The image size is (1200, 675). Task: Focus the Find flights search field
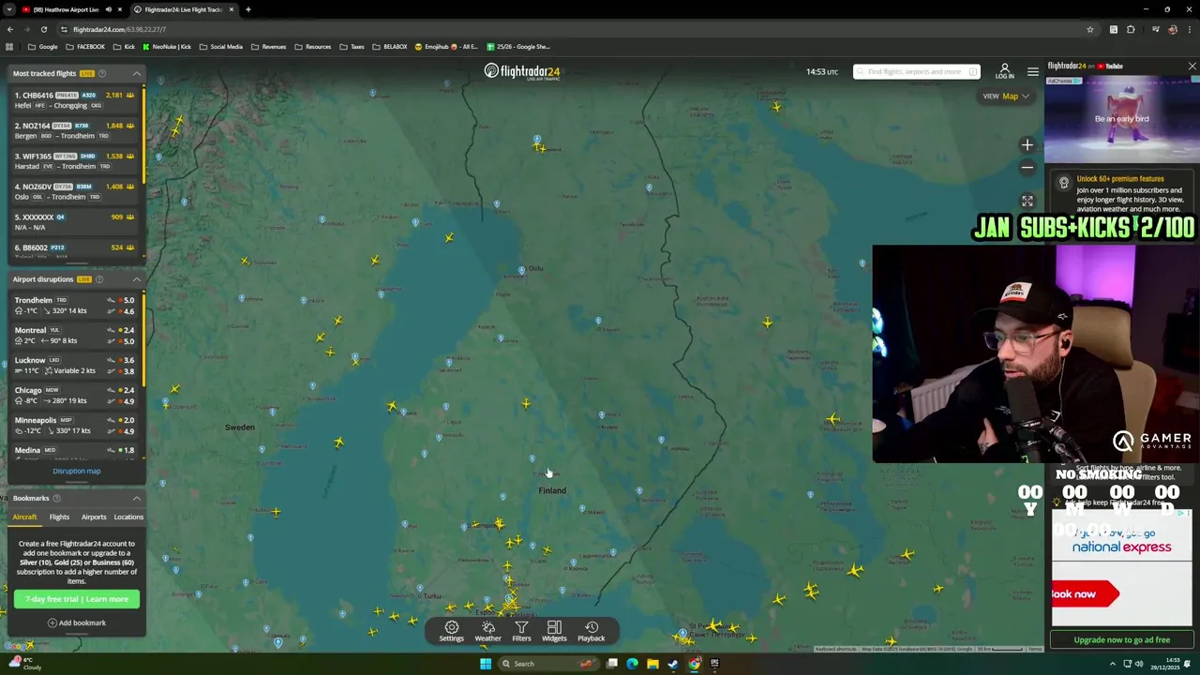[x=916, y=72]
